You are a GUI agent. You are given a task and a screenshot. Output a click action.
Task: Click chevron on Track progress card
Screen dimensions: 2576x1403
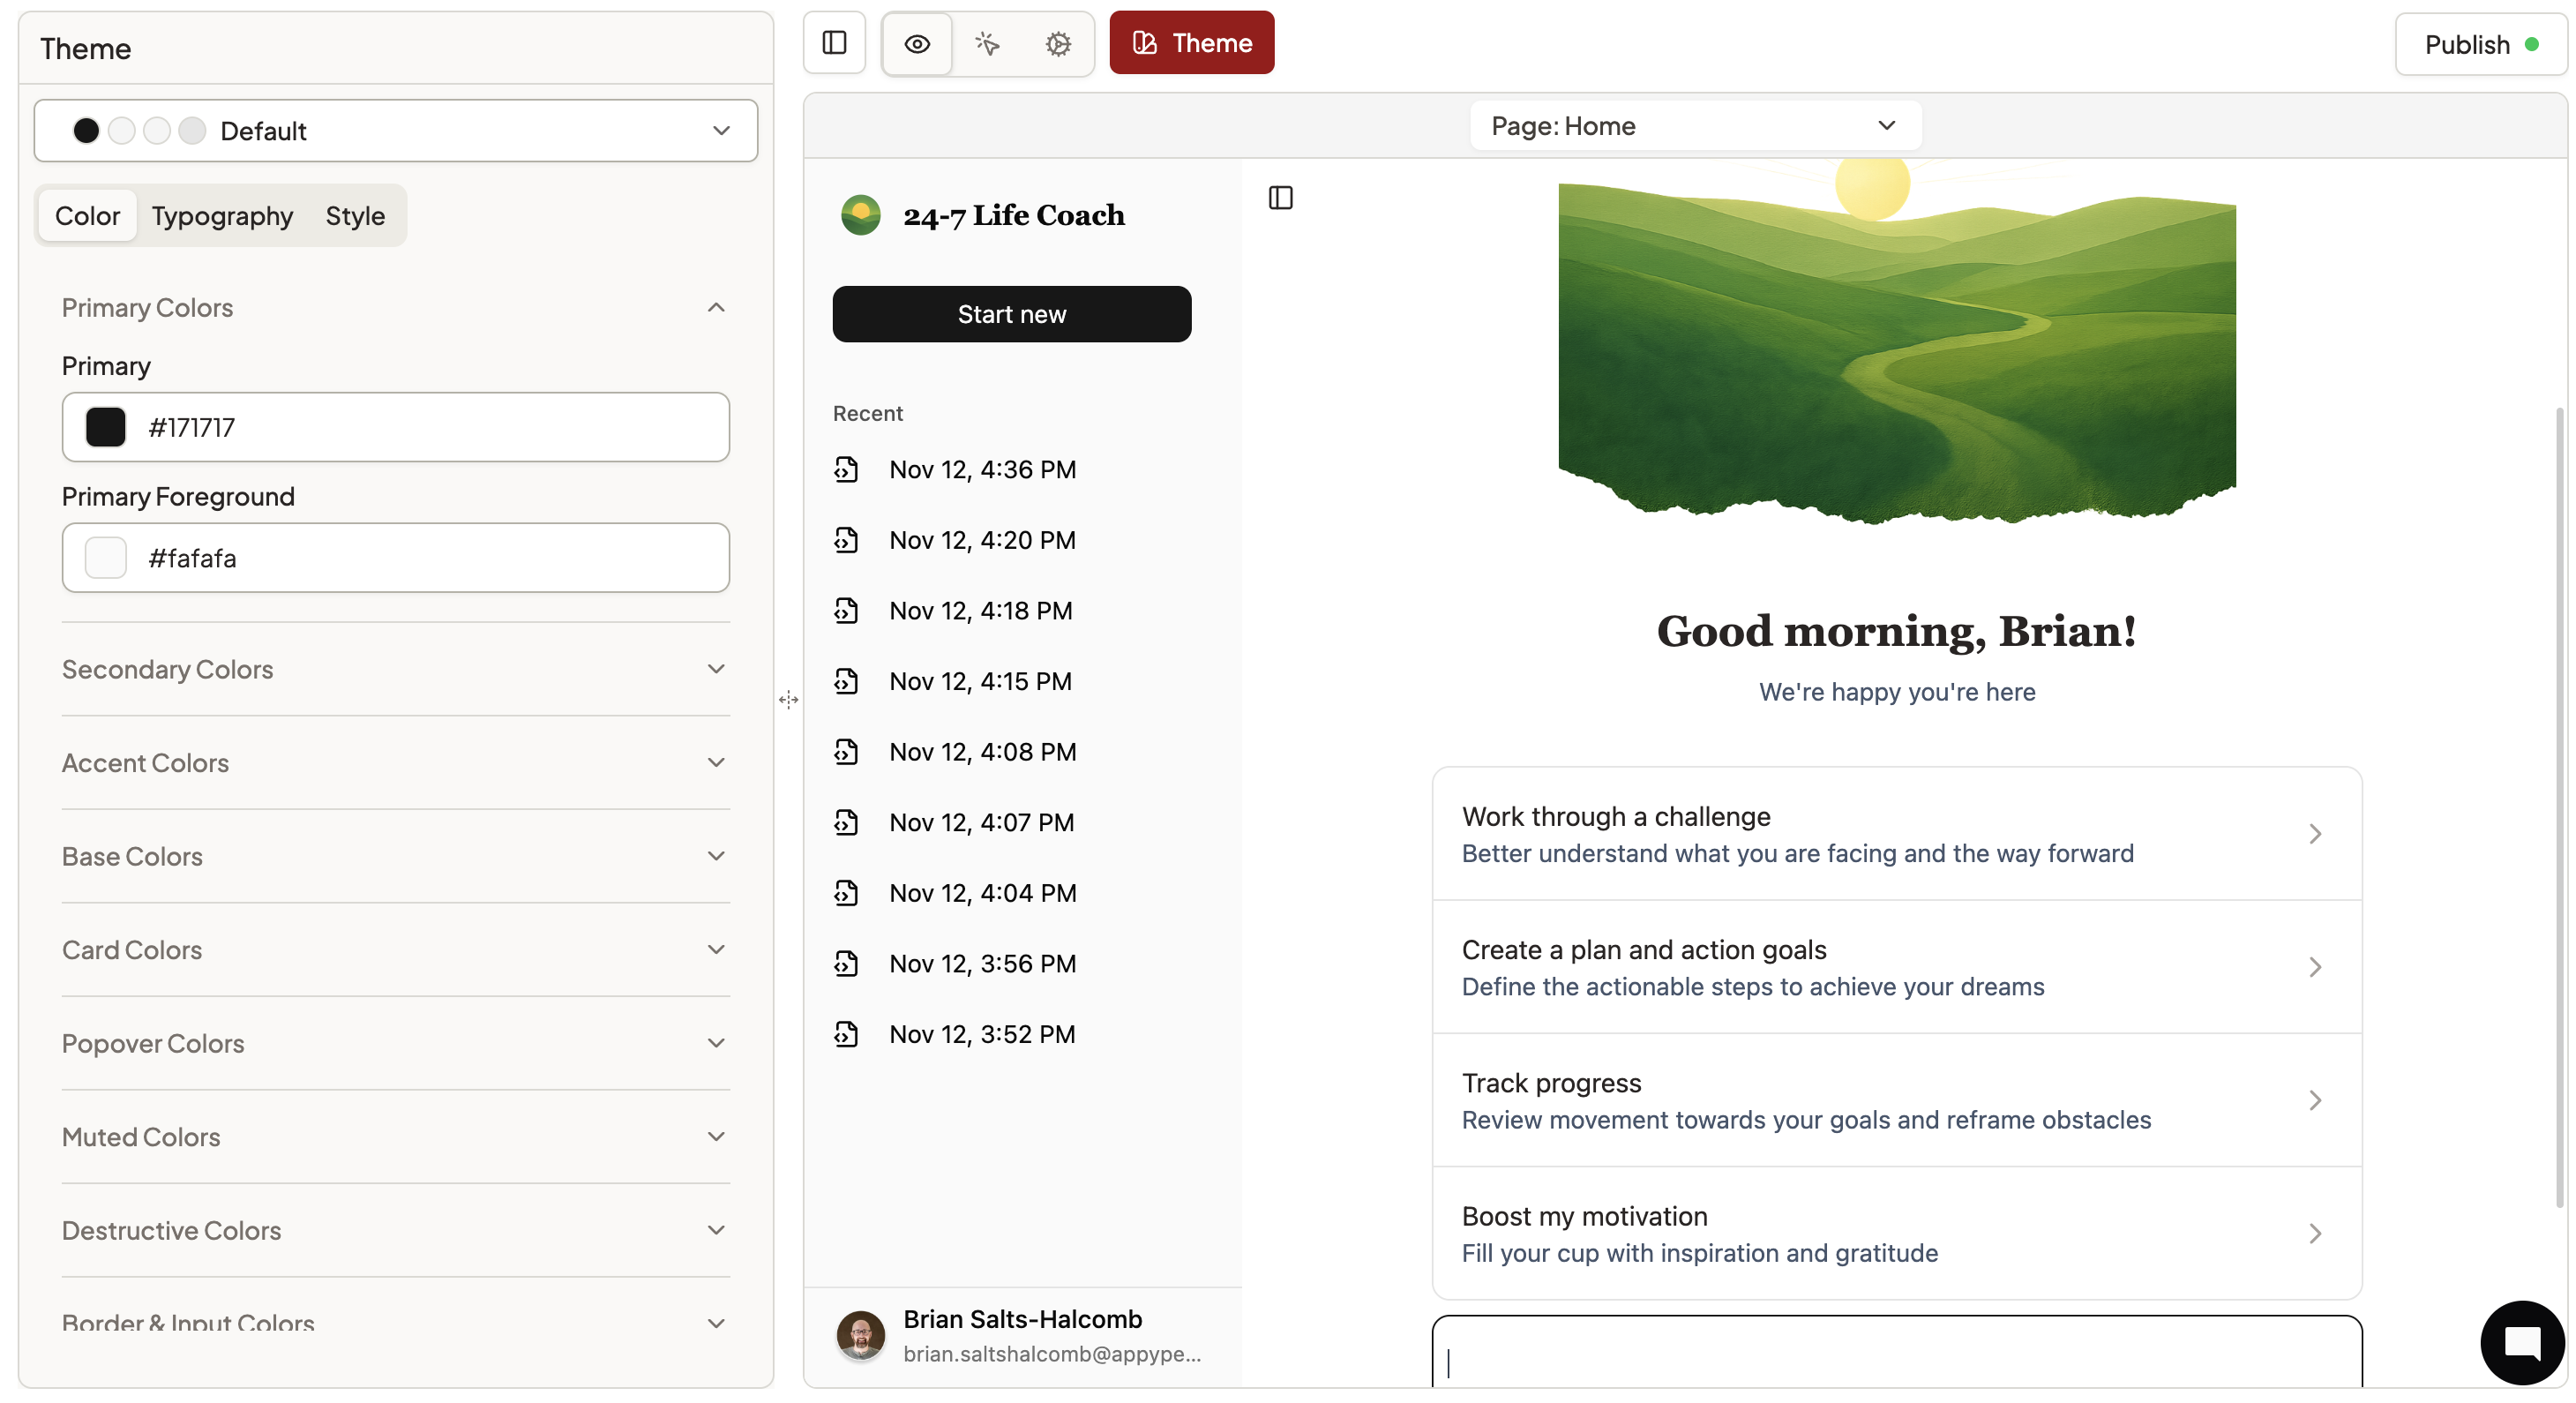(2314, 1100)
